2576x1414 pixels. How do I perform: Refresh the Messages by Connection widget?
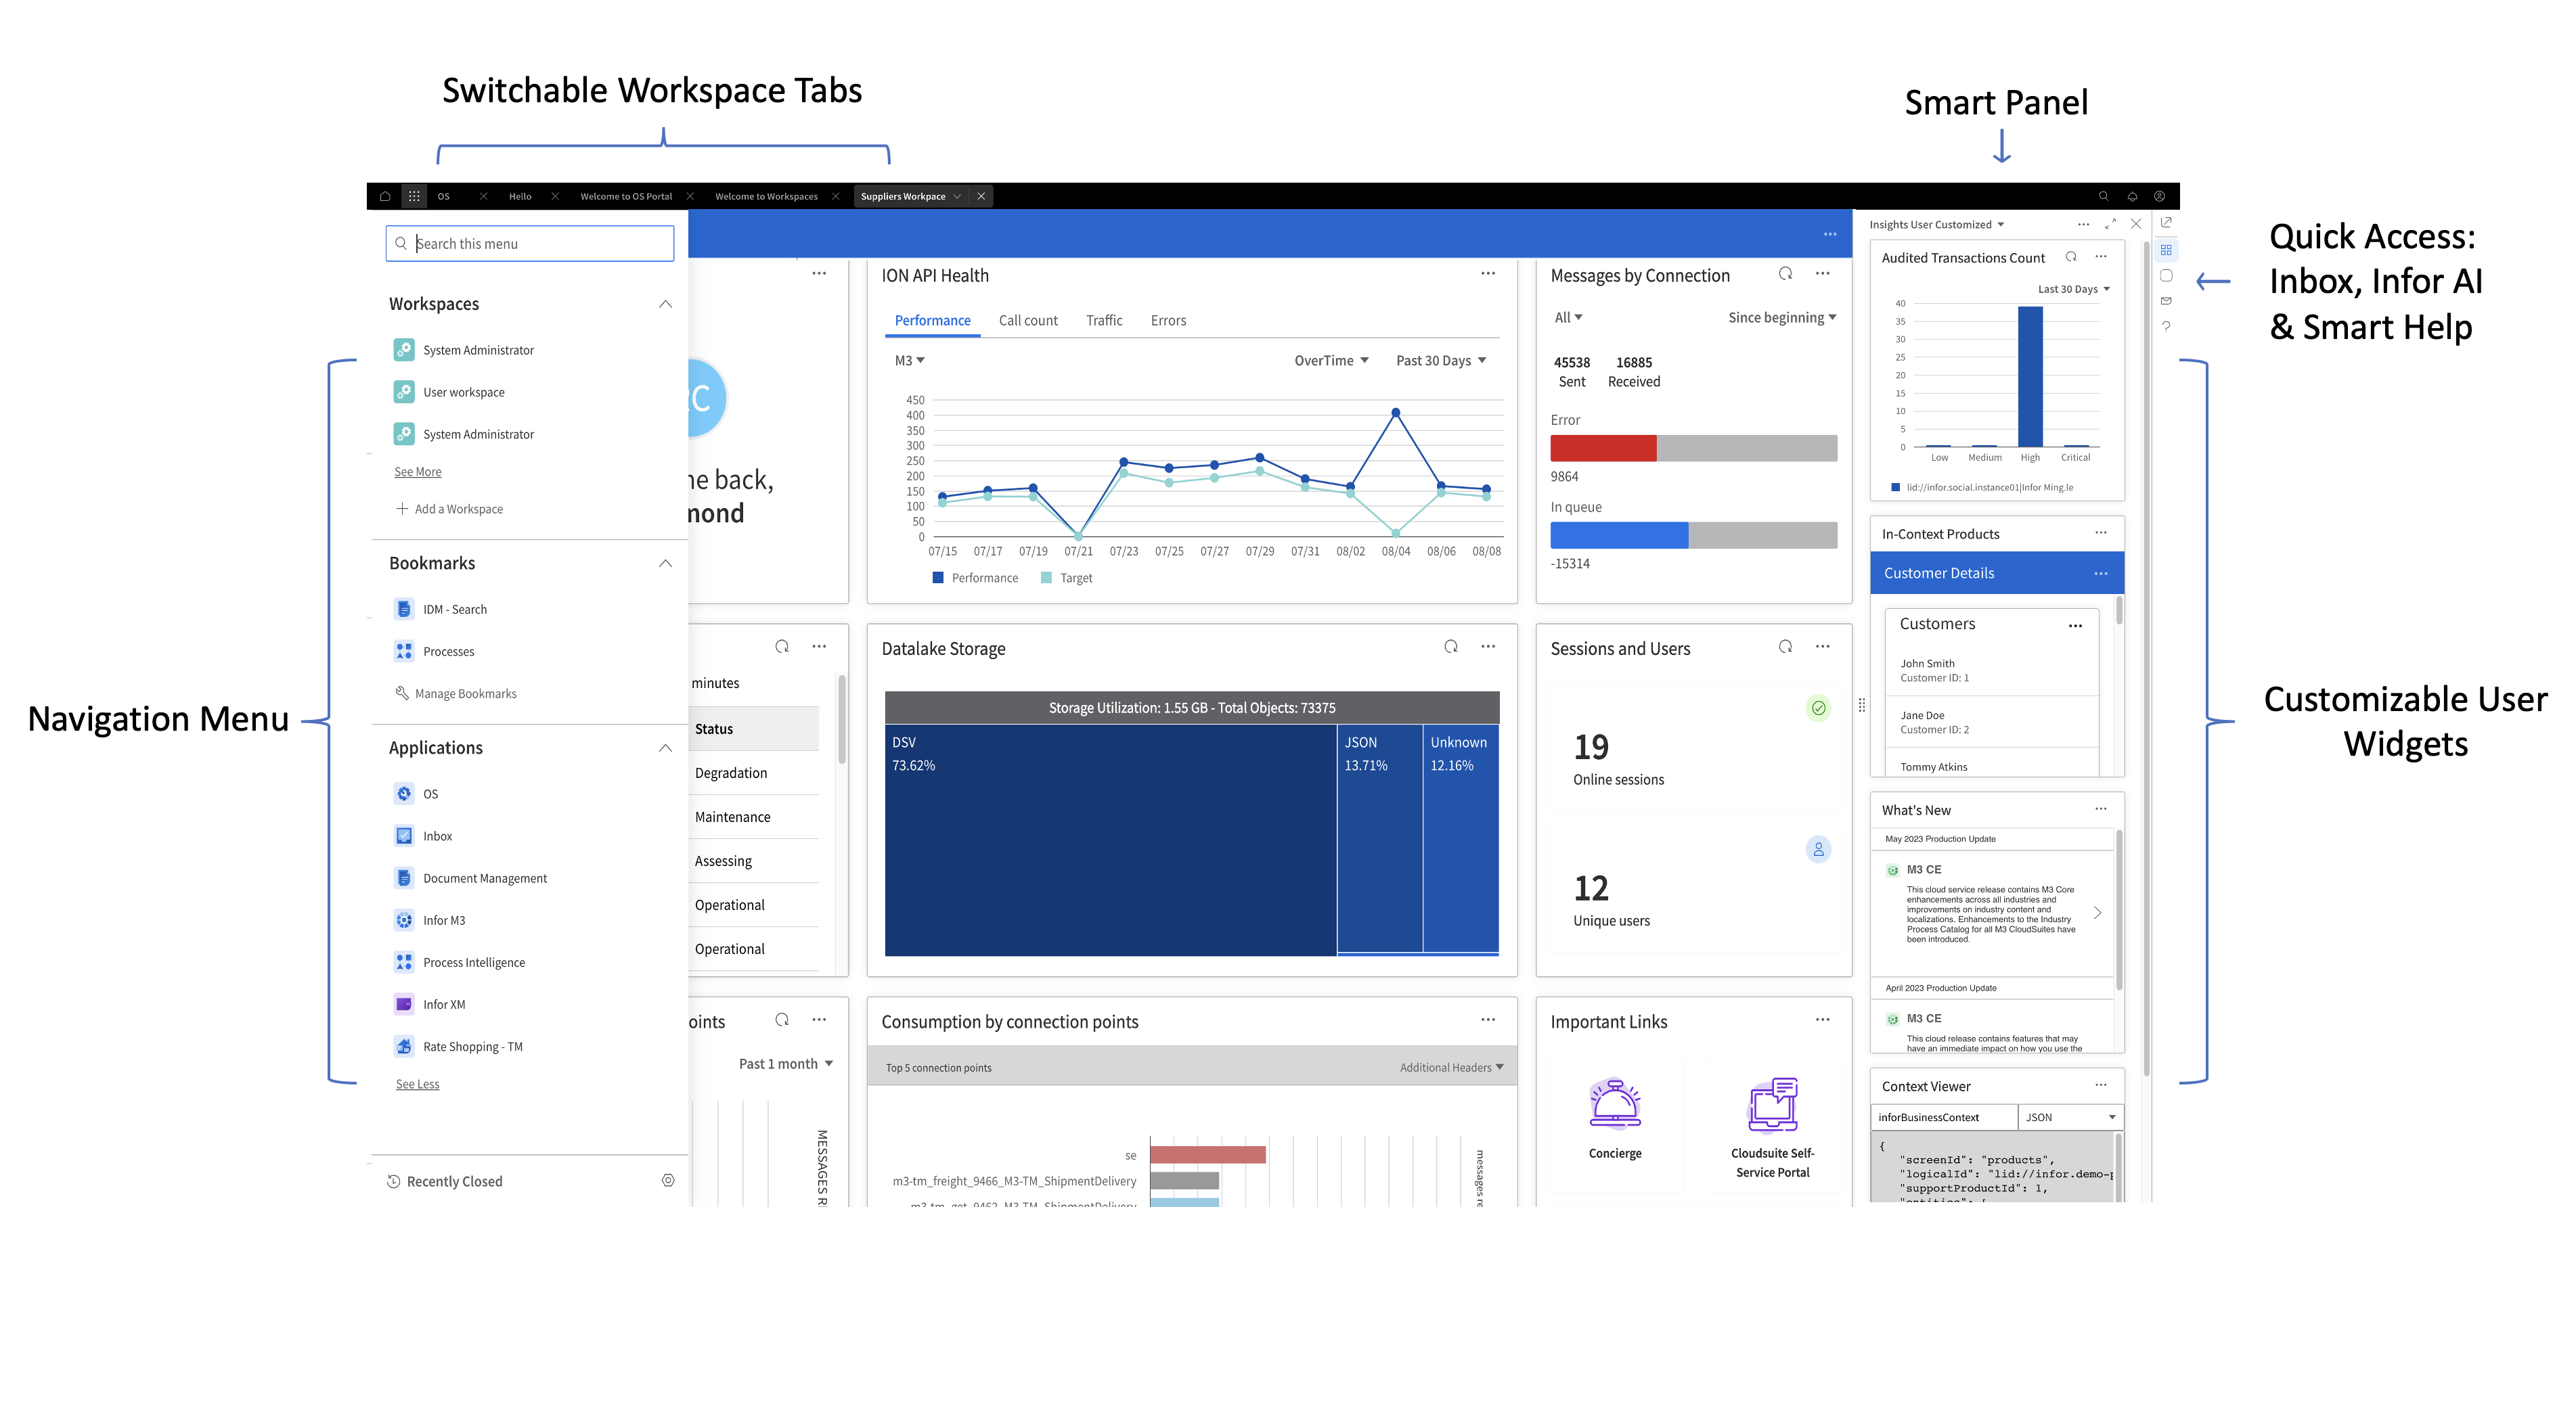click(x=1785, y=274)
